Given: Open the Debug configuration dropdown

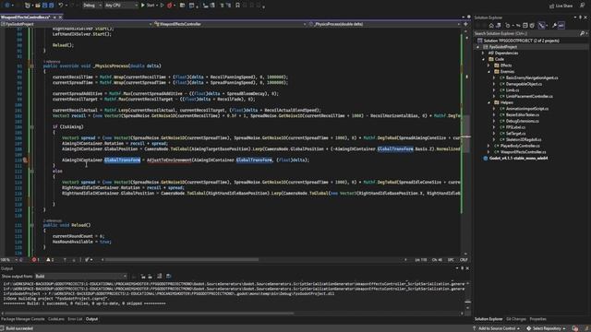Looking at the screenshot, I should pos(91,6).
